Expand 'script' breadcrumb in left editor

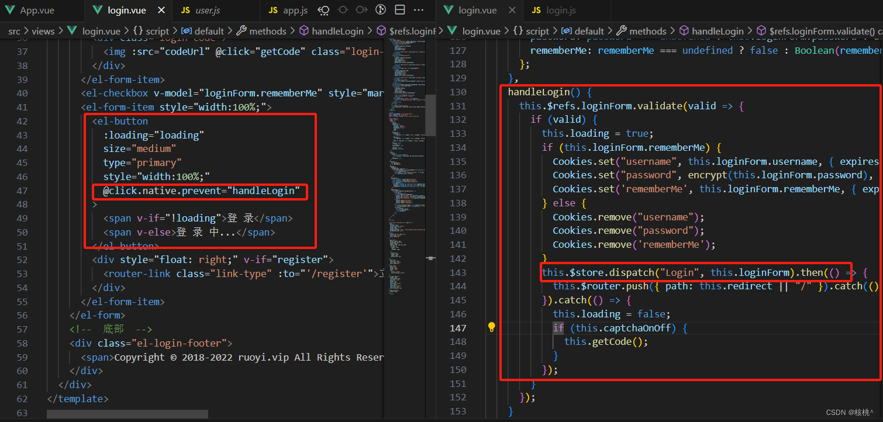tap(157, 31)
